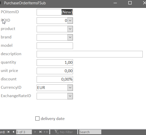This screenshot has height=135, width=146.
Task: Open the brand dropdown arrow
Action: 70,37
